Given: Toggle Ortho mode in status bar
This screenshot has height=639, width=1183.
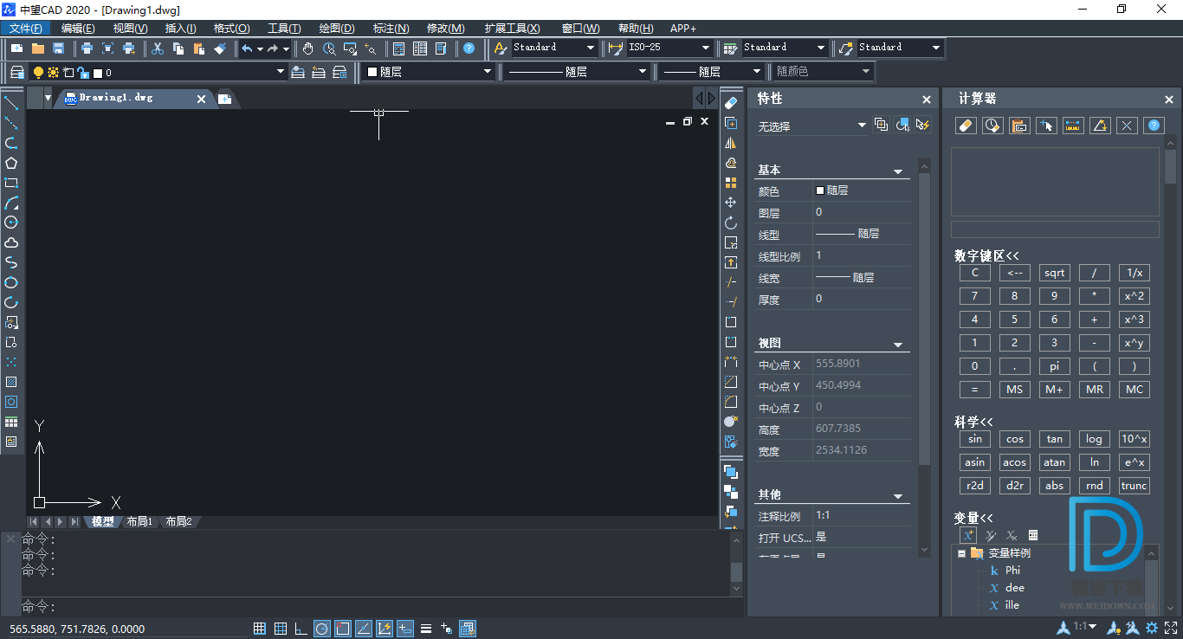Looking at the screenshot, I should tap(301, 629).
